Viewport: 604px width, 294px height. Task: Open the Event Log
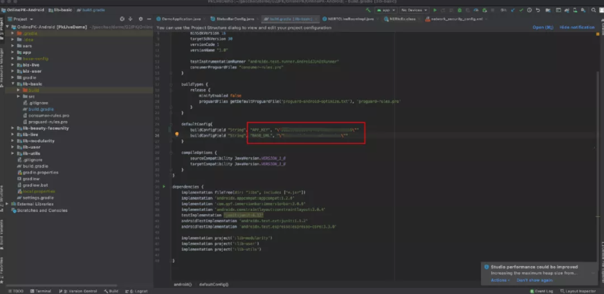541,291
